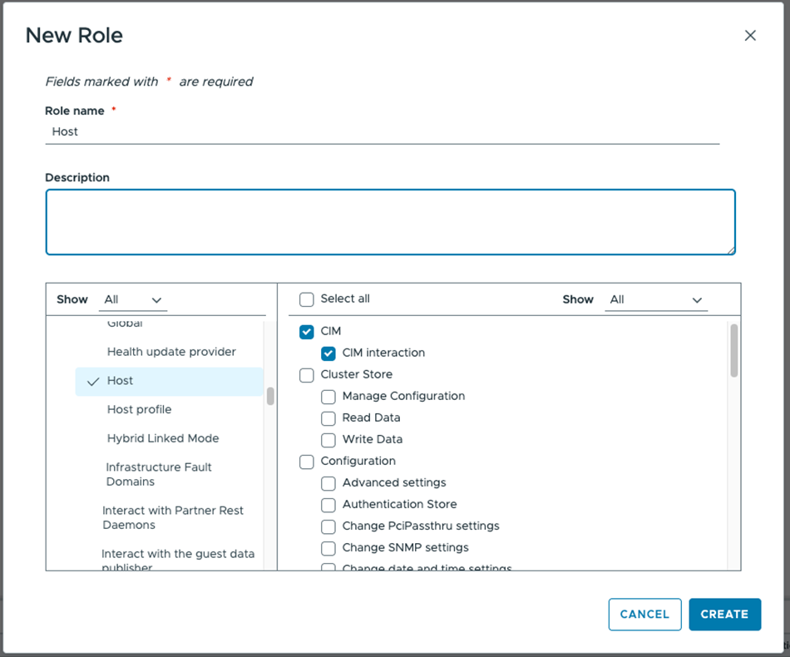The width and height of the screenshot is (790, 657).
Task: Click the Description resize handle corner
Action: click(x=731, y=250)
